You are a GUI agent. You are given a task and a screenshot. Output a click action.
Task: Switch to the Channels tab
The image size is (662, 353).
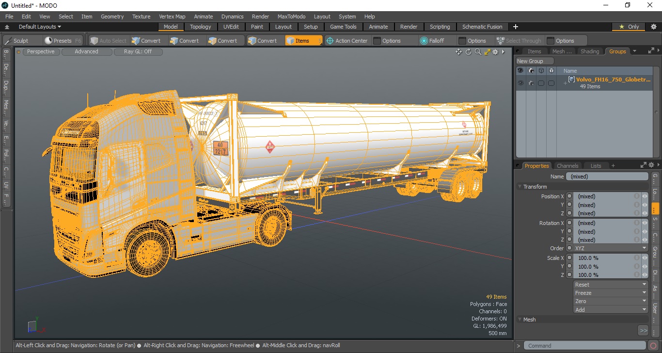[567, 166]
